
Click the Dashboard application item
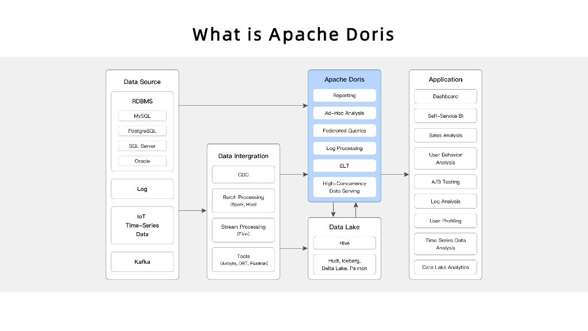(445, 96)
